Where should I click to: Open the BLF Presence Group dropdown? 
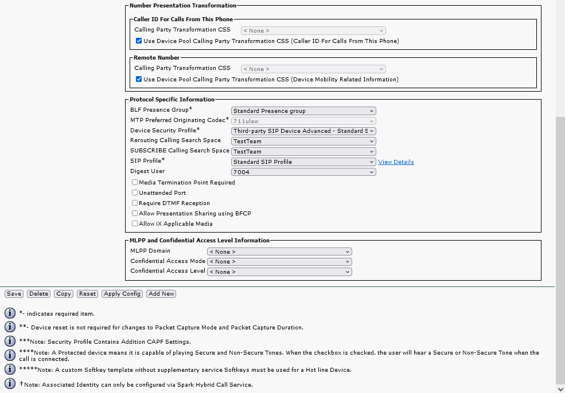pyautogui.click(x=303, y=111)
